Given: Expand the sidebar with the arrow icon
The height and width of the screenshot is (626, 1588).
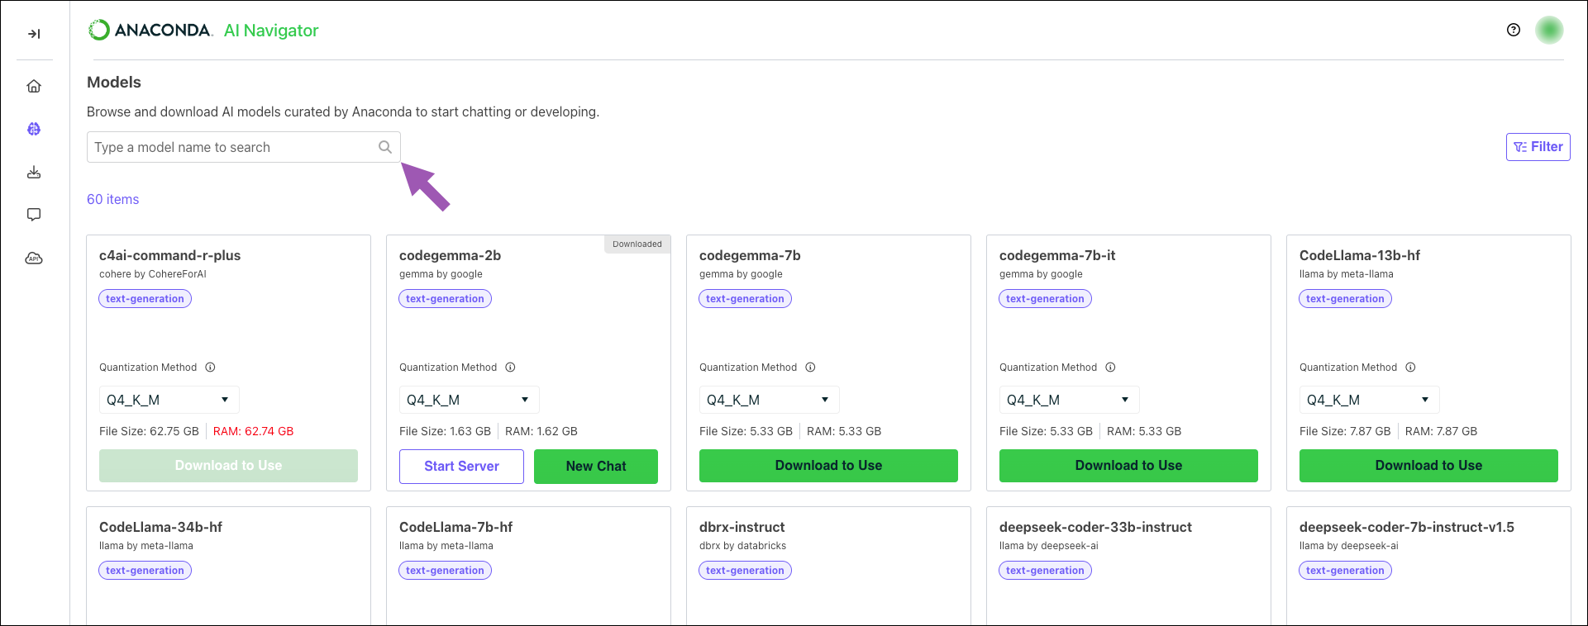Looking at the screenshot, I should (x=34, y=34).
